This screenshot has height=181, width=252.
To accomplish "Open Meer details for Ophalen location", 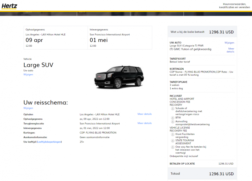I will coord(145,114).
